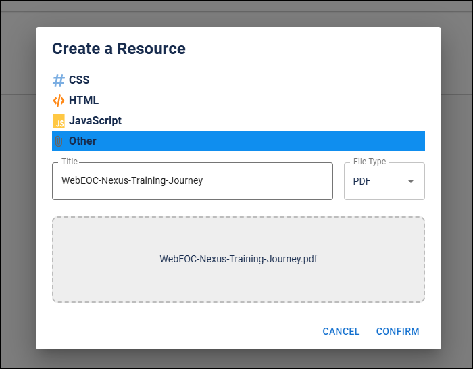Viewport: 473px width, 369px height.
Task: Click into the Title input field
Action: click(x=193, y=181)
